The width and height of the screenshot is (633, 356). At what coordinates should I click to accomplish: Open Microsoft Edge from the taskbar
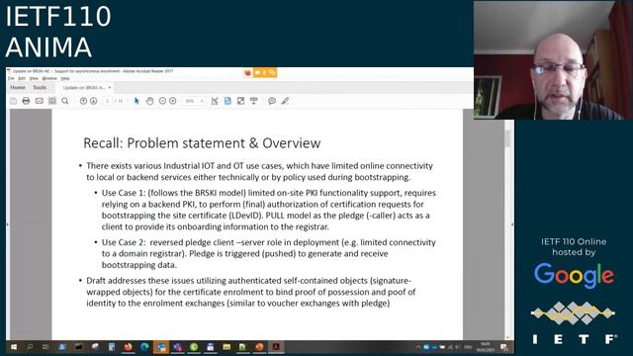[x=144, y=347]
